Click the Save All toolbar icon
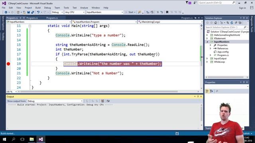The height and width of the screenshot is (143, 255). click(x=33, y=12)
